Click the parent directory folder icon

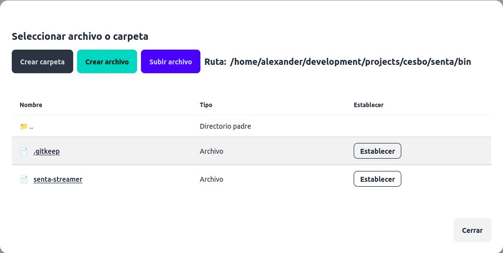point(24,126)
